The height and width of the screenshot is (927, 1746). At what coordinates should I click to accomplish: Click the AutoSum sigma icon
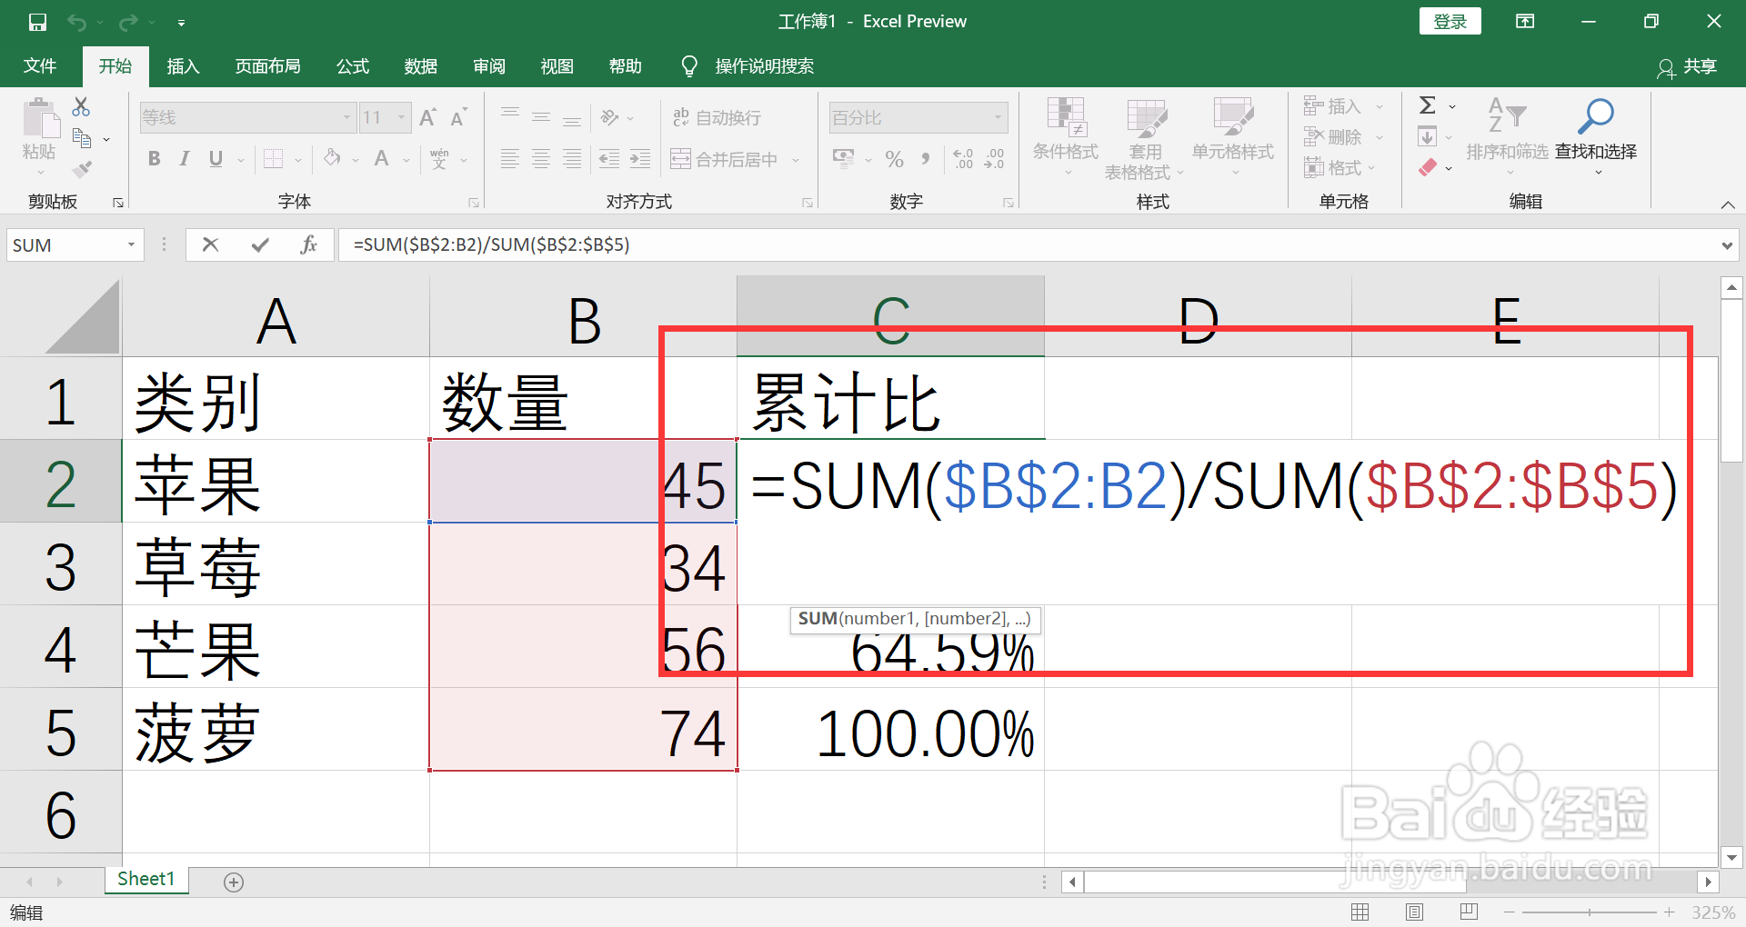click(1428, 105)
